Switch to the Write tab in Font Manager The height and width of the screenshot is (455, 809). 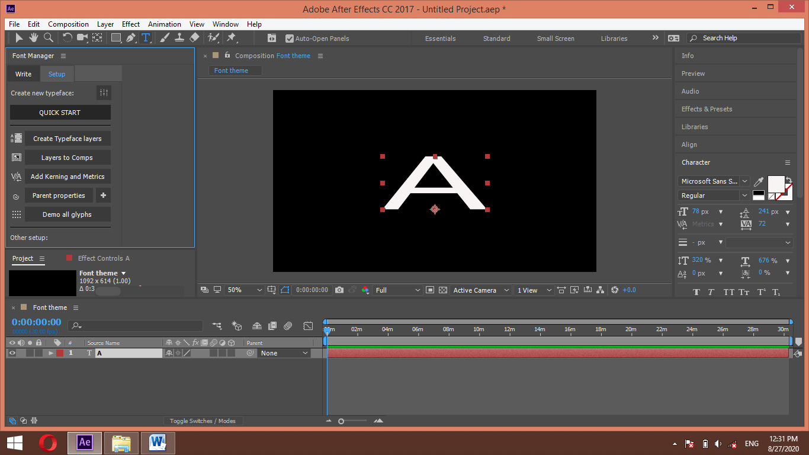(23, 73)
